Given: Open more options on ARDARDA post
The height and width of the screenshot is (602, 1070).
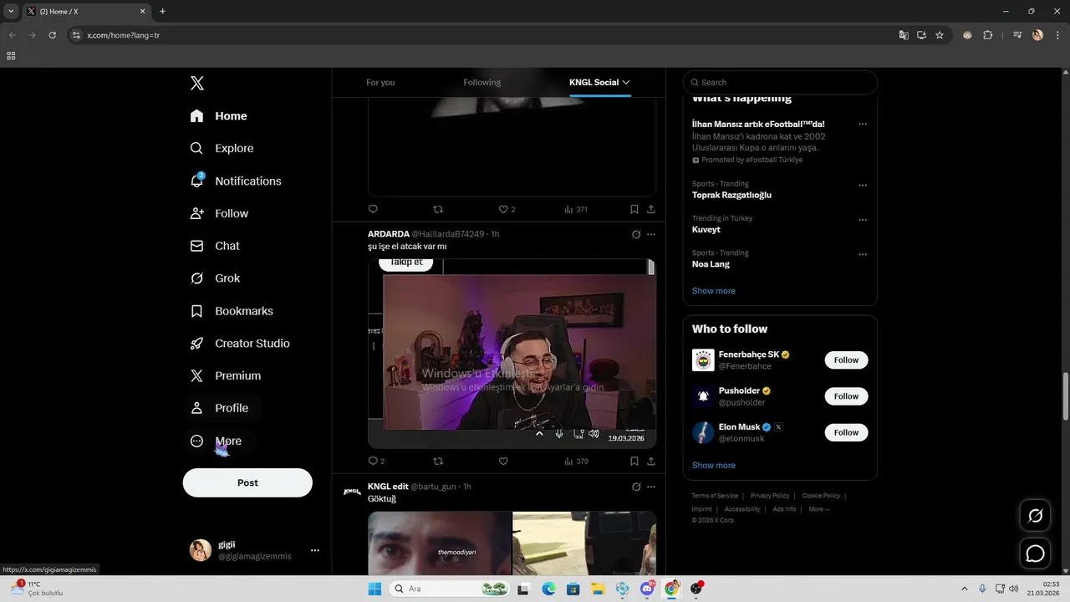Looking at the screenshot, I should click(x=651, y=234).
